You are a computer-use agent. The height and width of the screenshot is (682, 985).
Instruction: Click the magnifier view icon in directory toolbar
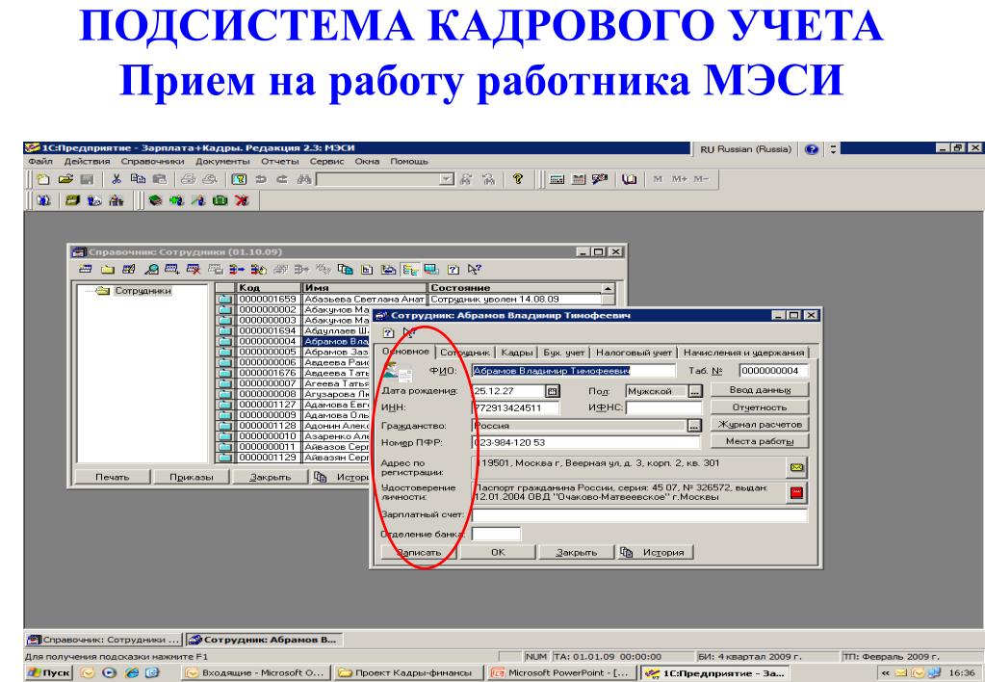151,270
